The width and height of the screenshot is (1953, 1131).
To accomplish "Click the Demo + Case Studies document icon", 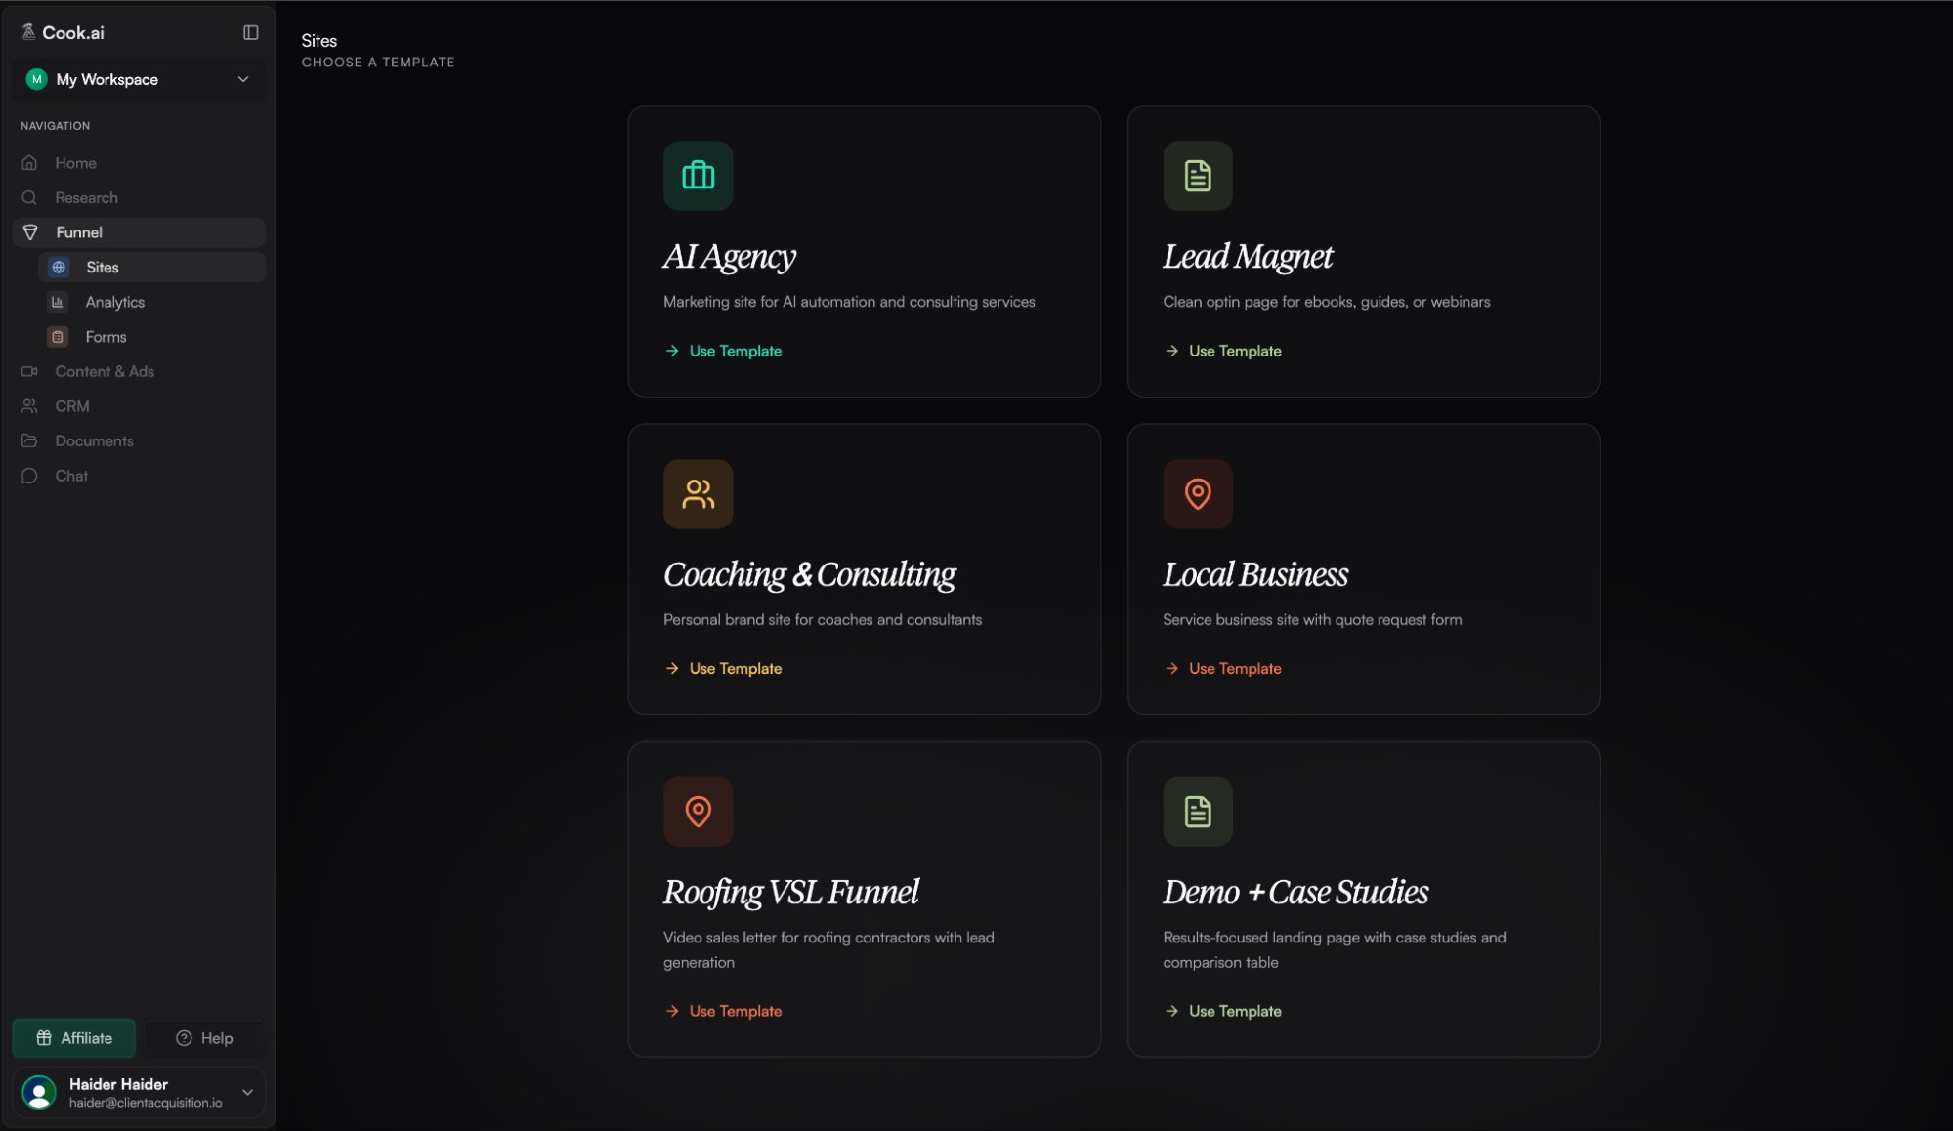I will (x=1197, y=812).
